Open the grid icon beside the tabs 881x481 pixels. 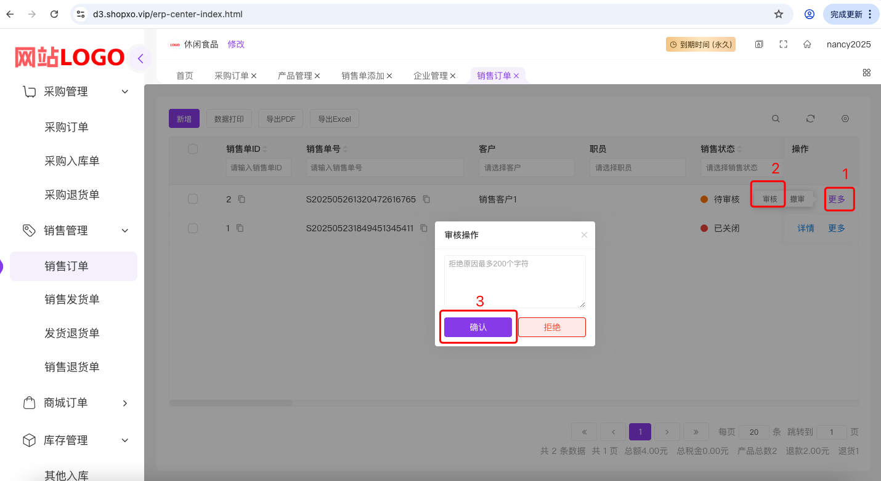867,73
